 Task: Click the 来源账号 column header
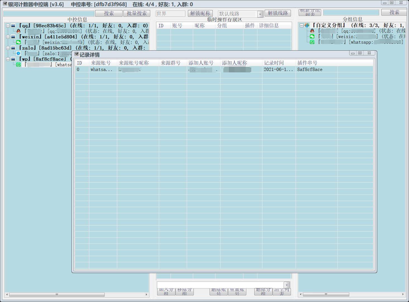point(101,63)
